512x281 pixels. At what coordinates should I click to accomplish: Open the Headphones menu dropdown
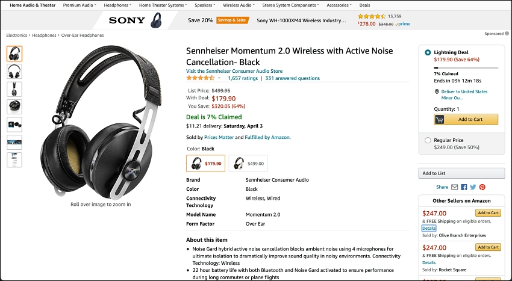click(117, 5)
